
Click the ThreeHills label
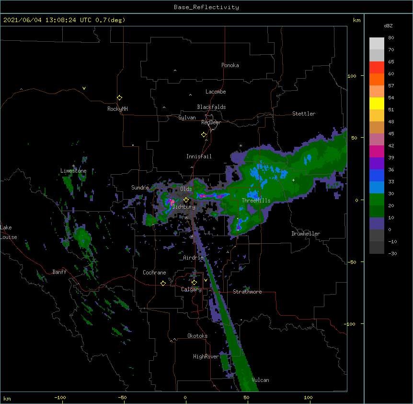(x=256, y=201)
